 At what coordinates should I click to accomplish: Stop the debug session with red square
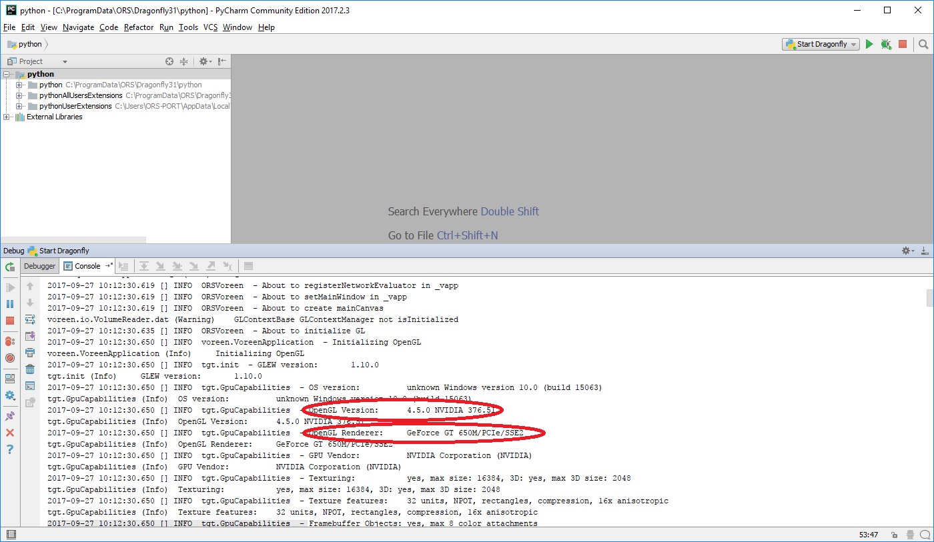click(10, 320)
